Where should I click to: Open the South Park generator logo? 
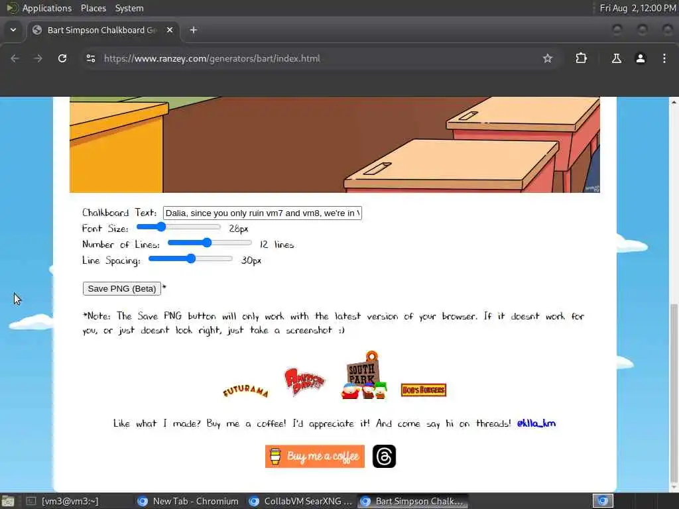coord(363,375)
